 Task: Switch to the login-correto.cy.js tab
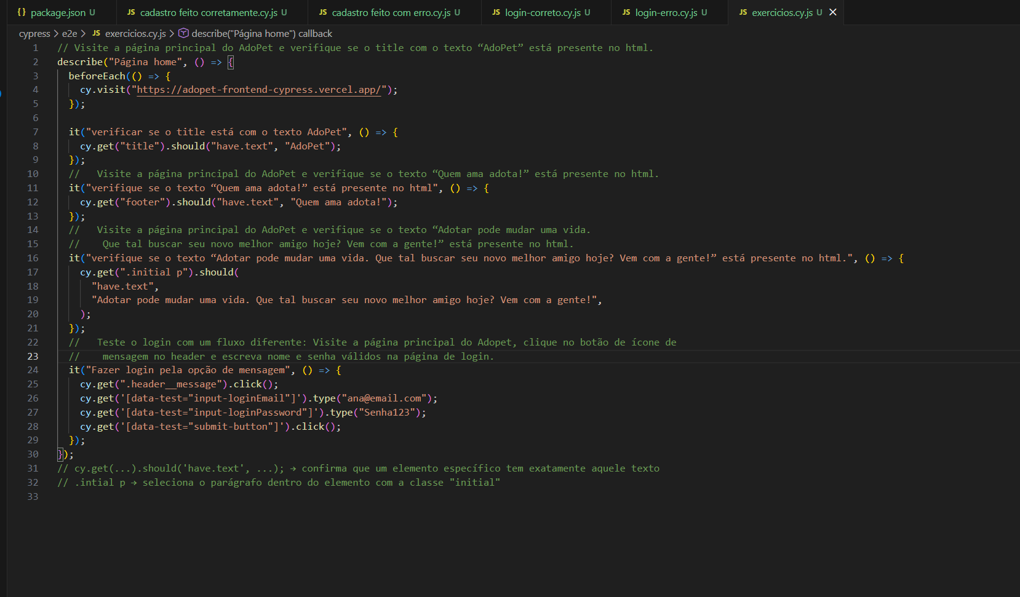pos(548,12)
